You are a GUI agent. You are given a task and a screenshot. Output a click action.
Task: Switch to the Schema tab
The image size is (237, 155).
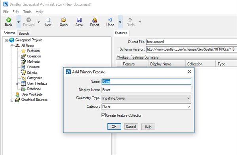click(x=9, y=33)
